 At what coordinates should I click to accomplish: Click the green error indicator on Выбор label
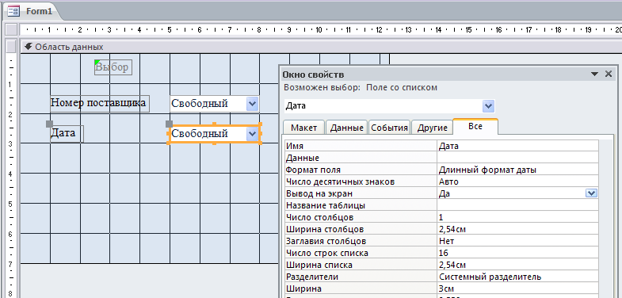pos(97,63)
